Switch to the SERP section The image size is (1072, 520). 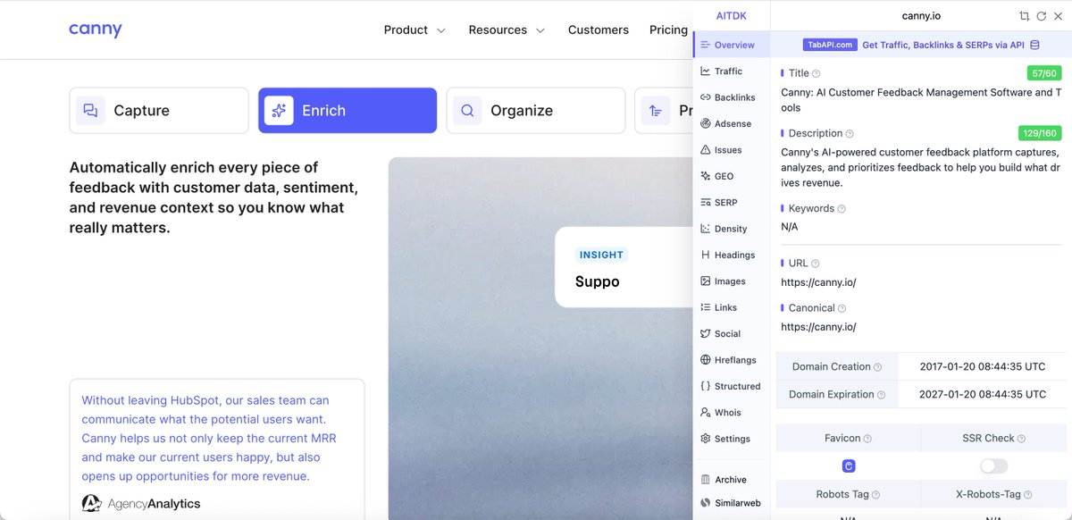click(x=731, y=203)
